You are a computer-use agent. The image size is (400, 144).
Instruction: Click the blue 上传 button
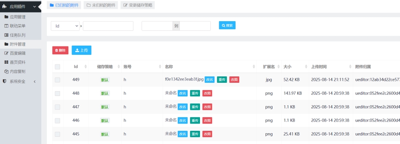(x=82, y=50)
